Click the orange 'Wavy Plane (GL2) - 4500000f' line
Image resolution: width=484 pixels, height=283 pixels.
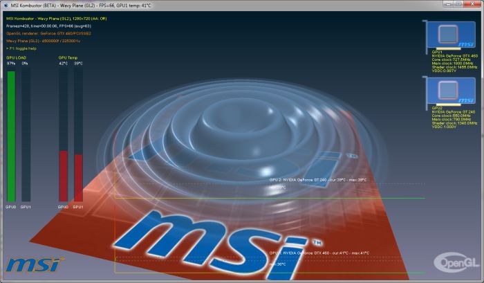pyautogui.click(x=43, y=41)
